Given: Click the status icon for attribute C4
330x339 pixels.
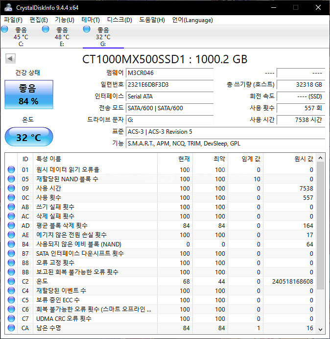Looking at the screenshot, I should [11, 291].
